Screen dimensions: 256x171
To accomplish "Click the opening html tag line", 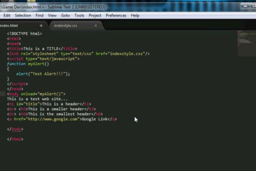I will (x=14, y=39).
